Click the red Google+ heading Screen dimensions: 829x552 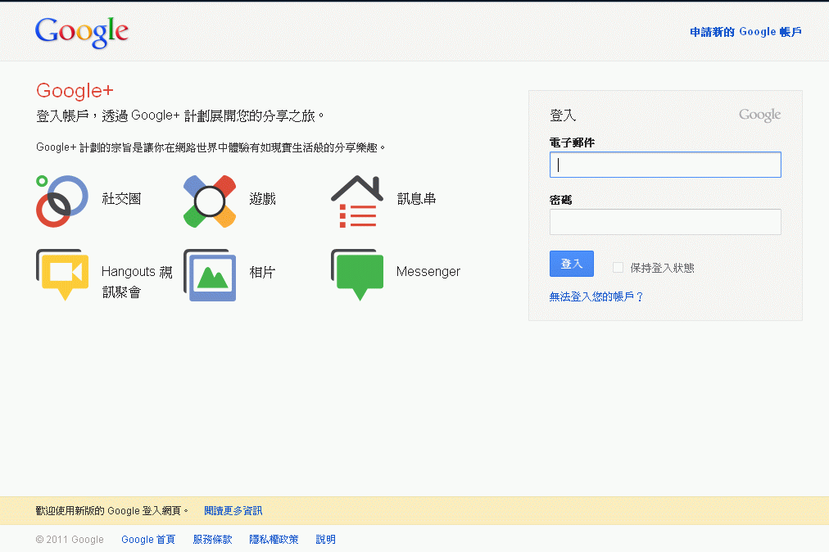tap(75, 91)
